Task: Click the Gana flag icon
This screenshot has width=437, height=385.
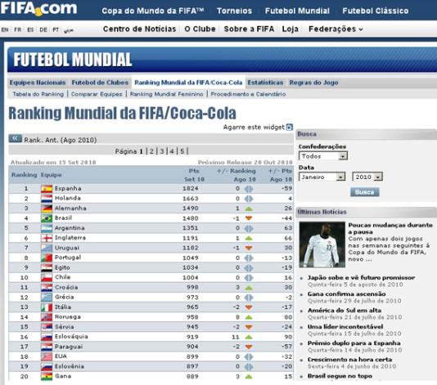Action: pos(47,376)
